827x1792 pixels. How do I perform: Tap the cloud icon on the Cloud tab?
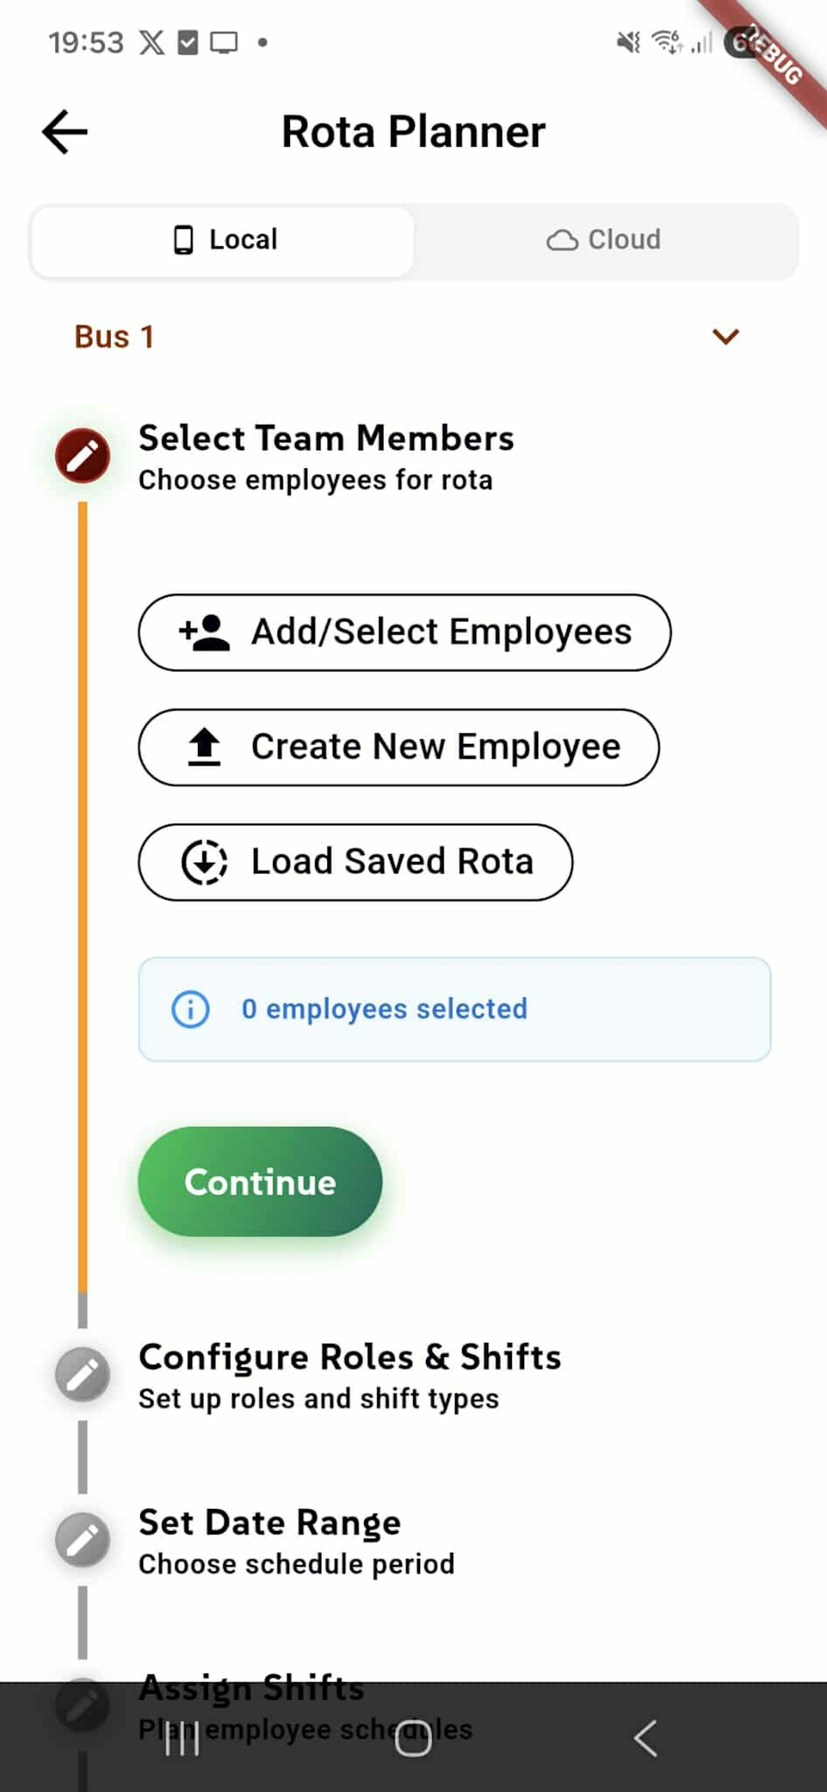pos(563,239)
